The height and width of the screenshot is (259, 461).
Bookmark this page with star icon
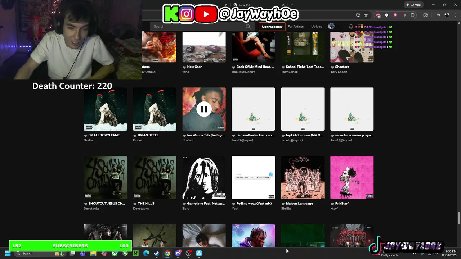click(x=366, y=15)
